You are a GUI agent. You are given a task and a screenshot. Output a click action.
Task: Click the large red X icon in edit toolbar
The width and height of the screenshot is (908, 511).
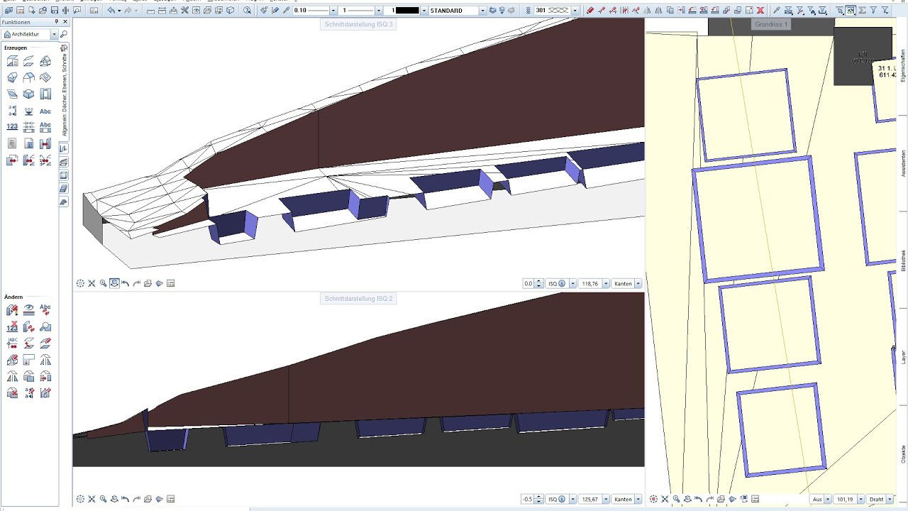[x=760, y=11]
